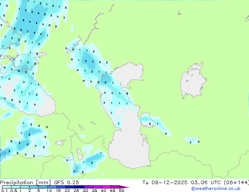Pick the 25–30 mm navy legend swatch
This screenshot has width=249, height=192.
[79, 187]
